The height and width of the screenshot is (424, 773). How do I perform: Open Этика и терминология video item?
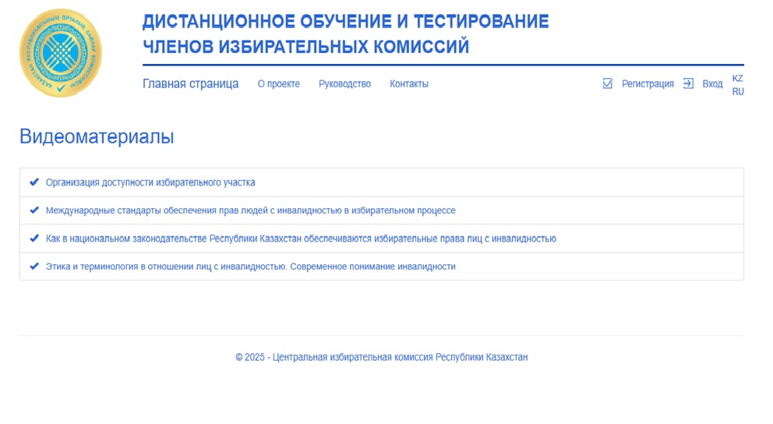250,267
